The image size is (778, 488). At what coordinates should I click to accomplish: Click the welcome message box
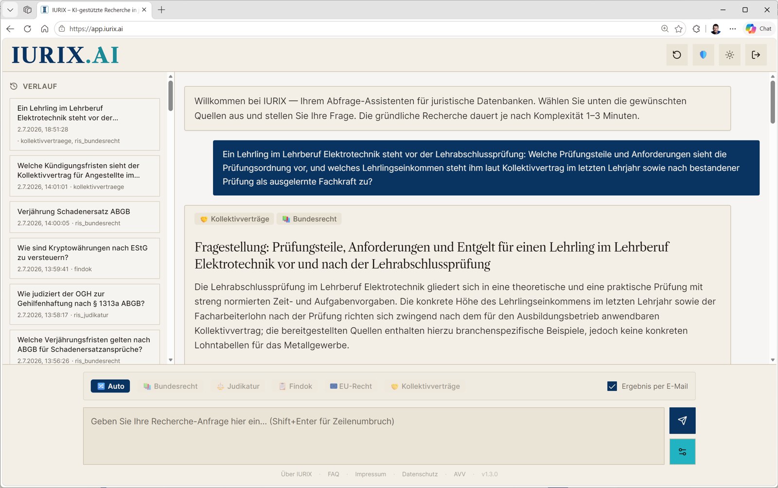(458, 108)
